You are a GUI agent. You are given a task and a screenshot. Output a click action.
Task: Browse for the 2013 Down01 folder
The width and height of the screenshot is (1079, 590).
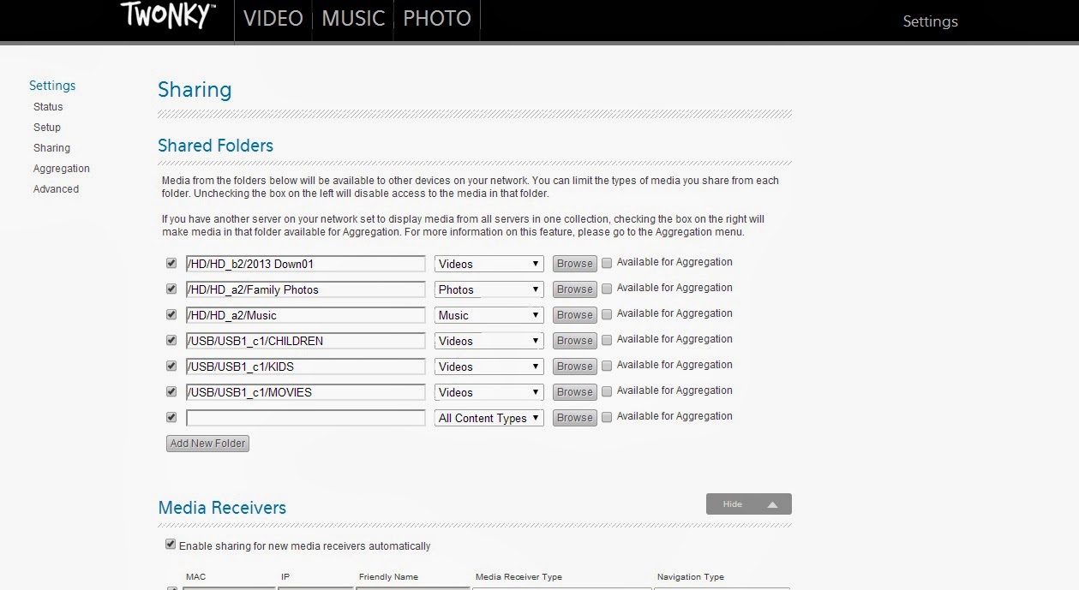(574, 264)
